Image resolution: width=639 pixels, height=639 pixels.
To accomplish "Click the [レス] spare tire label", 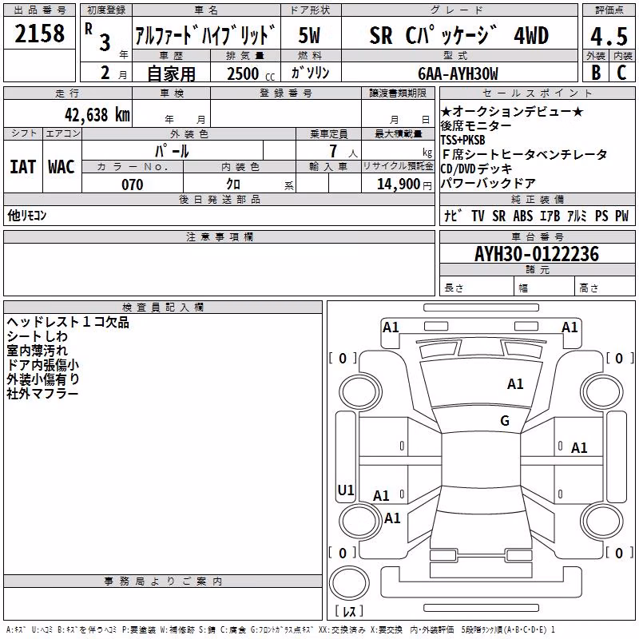I will [x=349, y=610].
